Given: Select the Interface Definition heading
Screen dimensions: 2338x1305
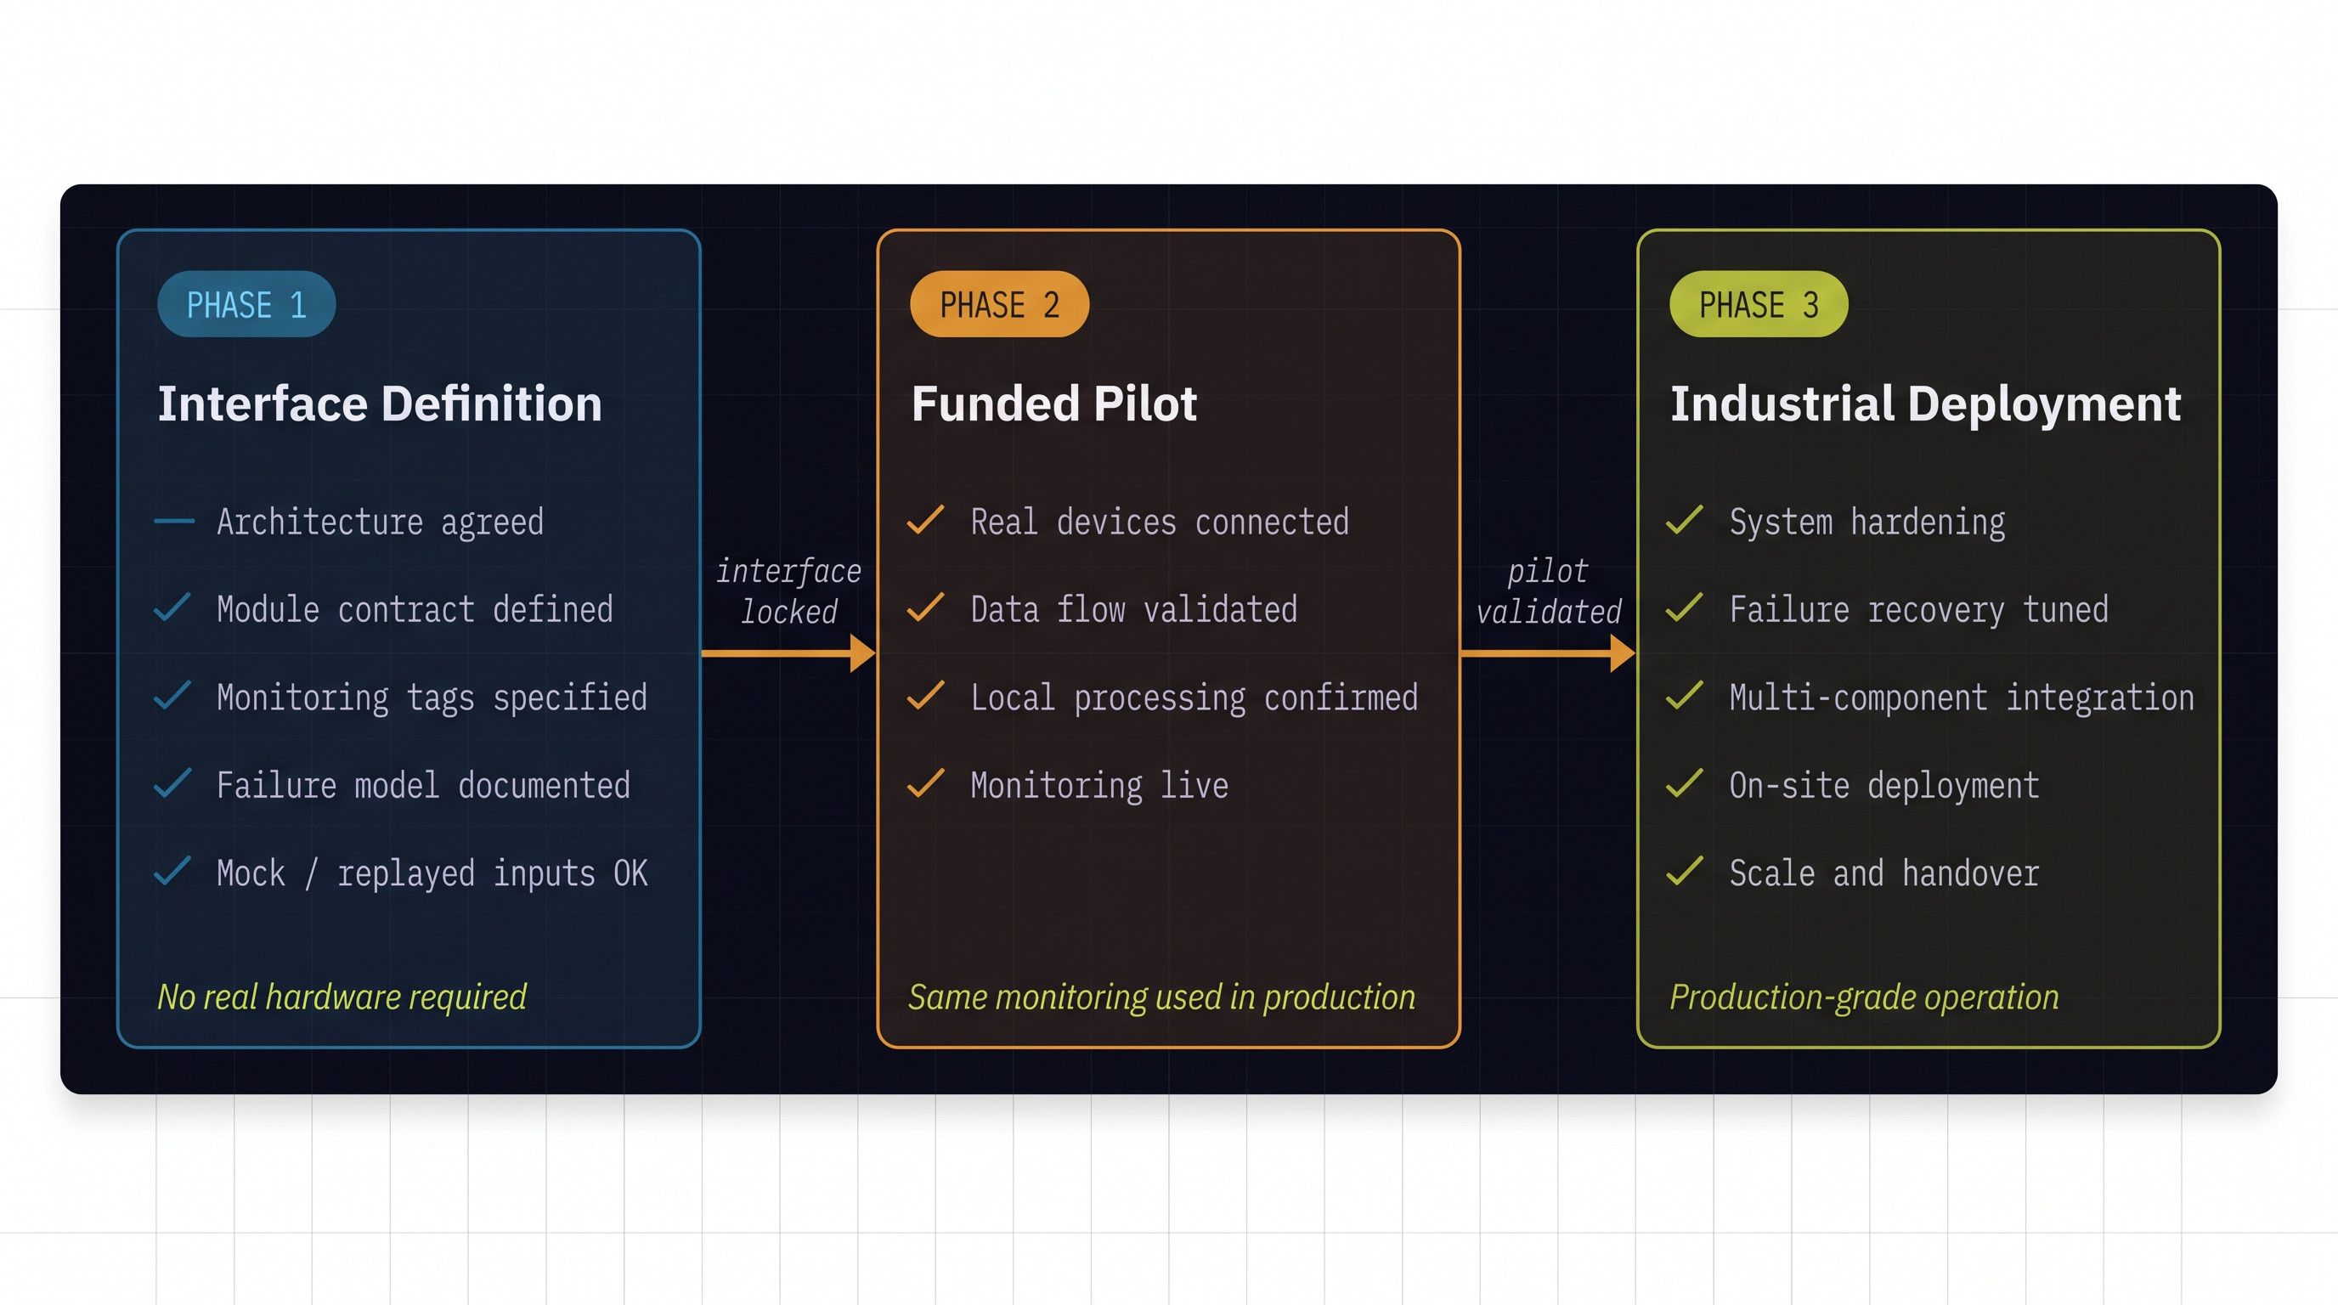Looking at the screenshot, I should [x=380, y=404].
